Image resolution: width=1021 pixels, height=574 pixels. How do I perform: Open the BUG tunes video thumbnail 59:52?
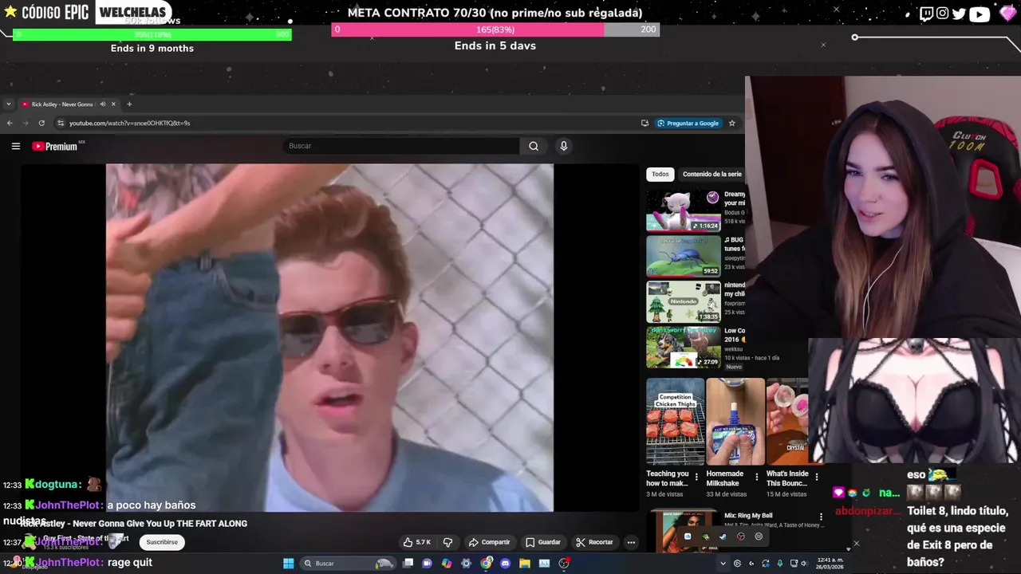point(683,255)
